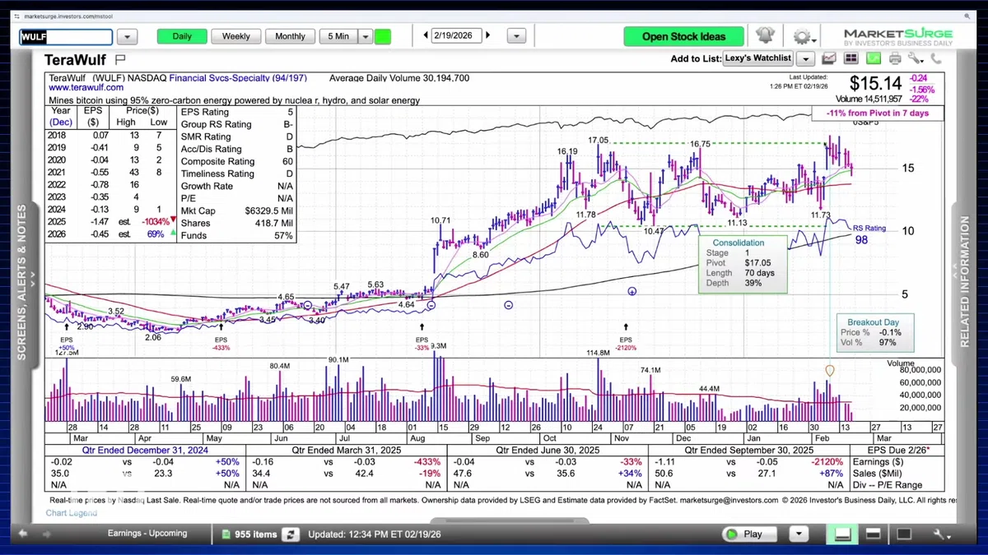Open www.terawulf.com link
Viewport: 988px width, 555px height.
[86, 87]
